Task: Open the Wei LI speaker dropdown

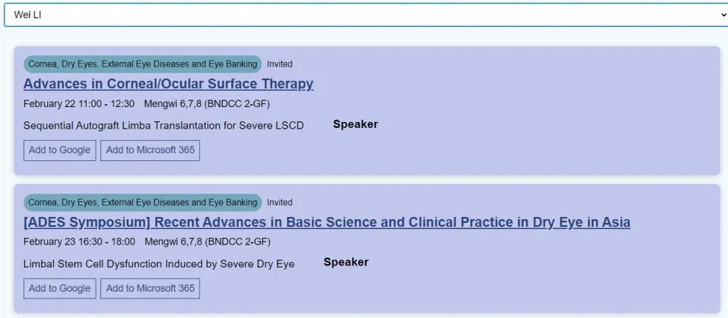Action: (x=364, y=15)
